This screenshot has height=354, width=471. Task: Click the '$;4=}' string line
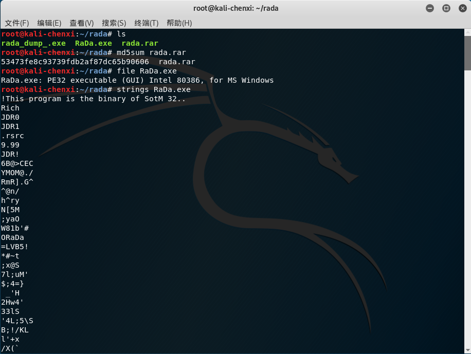[12, 284]
